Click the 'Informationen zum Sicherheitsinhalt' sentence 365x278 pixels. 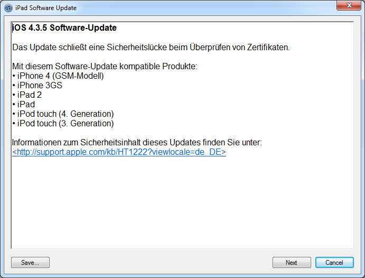[137, 142]
